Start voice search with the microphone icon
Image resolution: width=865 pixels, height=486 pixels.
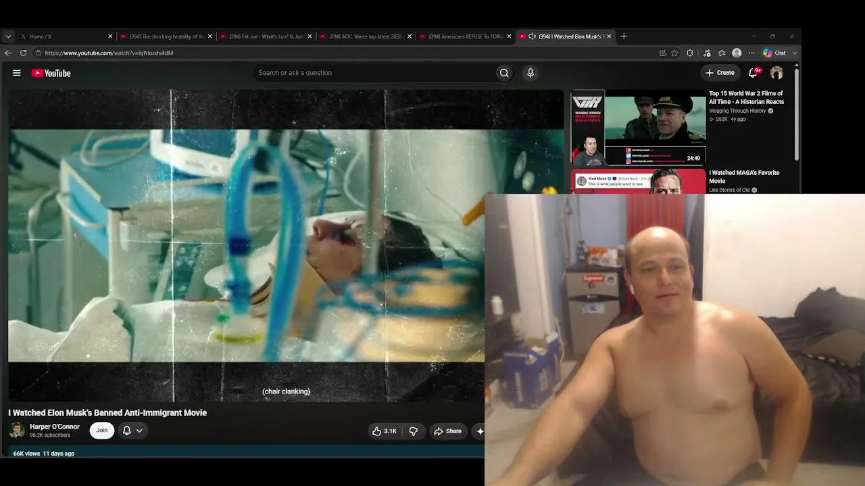point(530,73)
